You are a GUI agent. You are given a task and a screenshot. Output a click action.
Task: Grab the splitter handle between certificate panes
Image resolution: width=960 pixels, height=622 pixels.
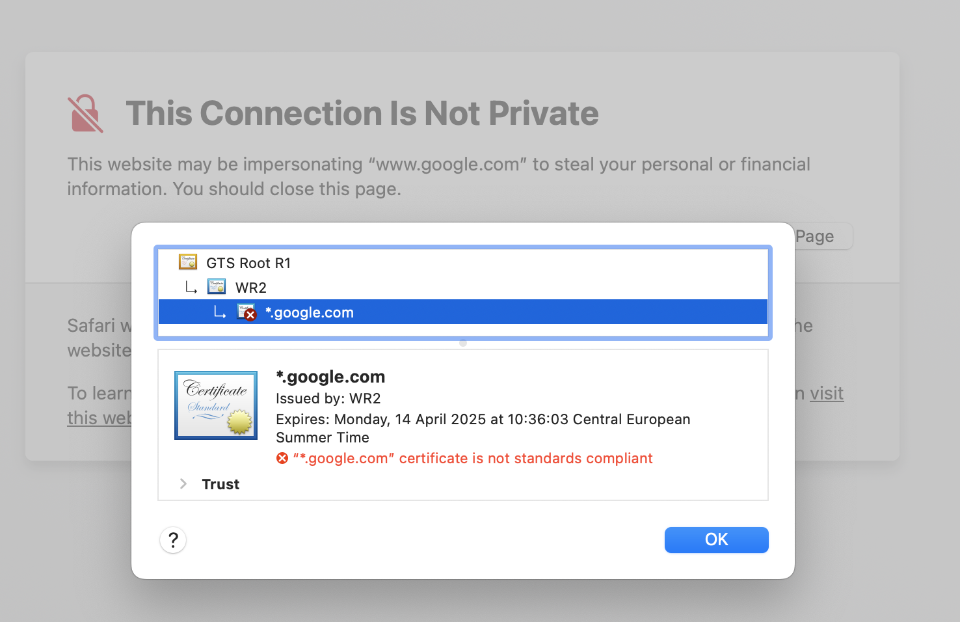463,343
